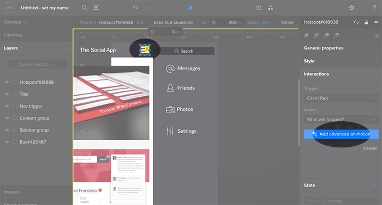Open the What will happen? action dropdown
The height and width of the screenshot is (205, 382).
(341, 120)
